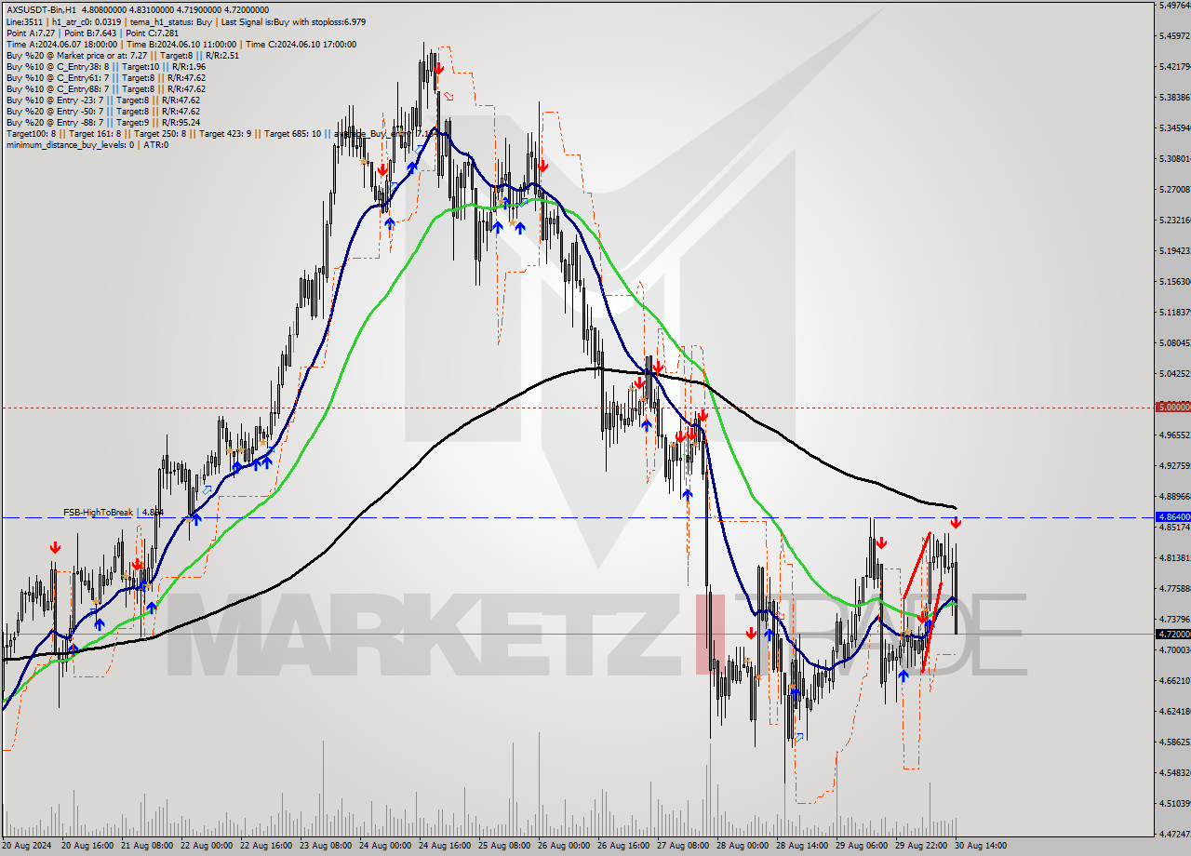Select the 'minimum_distance_buy_levels: 0 | ATR:0' line
The image size is (1191, 856).
pyautogui.click(x=87, y=145)
